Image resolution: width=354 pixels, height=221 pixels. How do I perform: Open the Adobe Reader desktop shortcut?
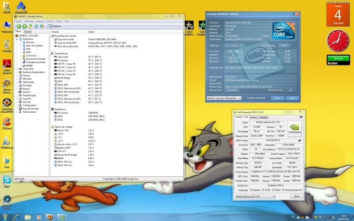(x=7, y=67)
